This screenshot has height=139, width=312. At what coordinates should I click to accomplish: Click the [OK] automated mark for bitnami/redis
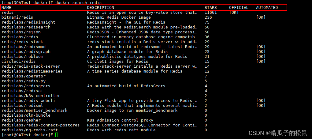tap(261, 17)
